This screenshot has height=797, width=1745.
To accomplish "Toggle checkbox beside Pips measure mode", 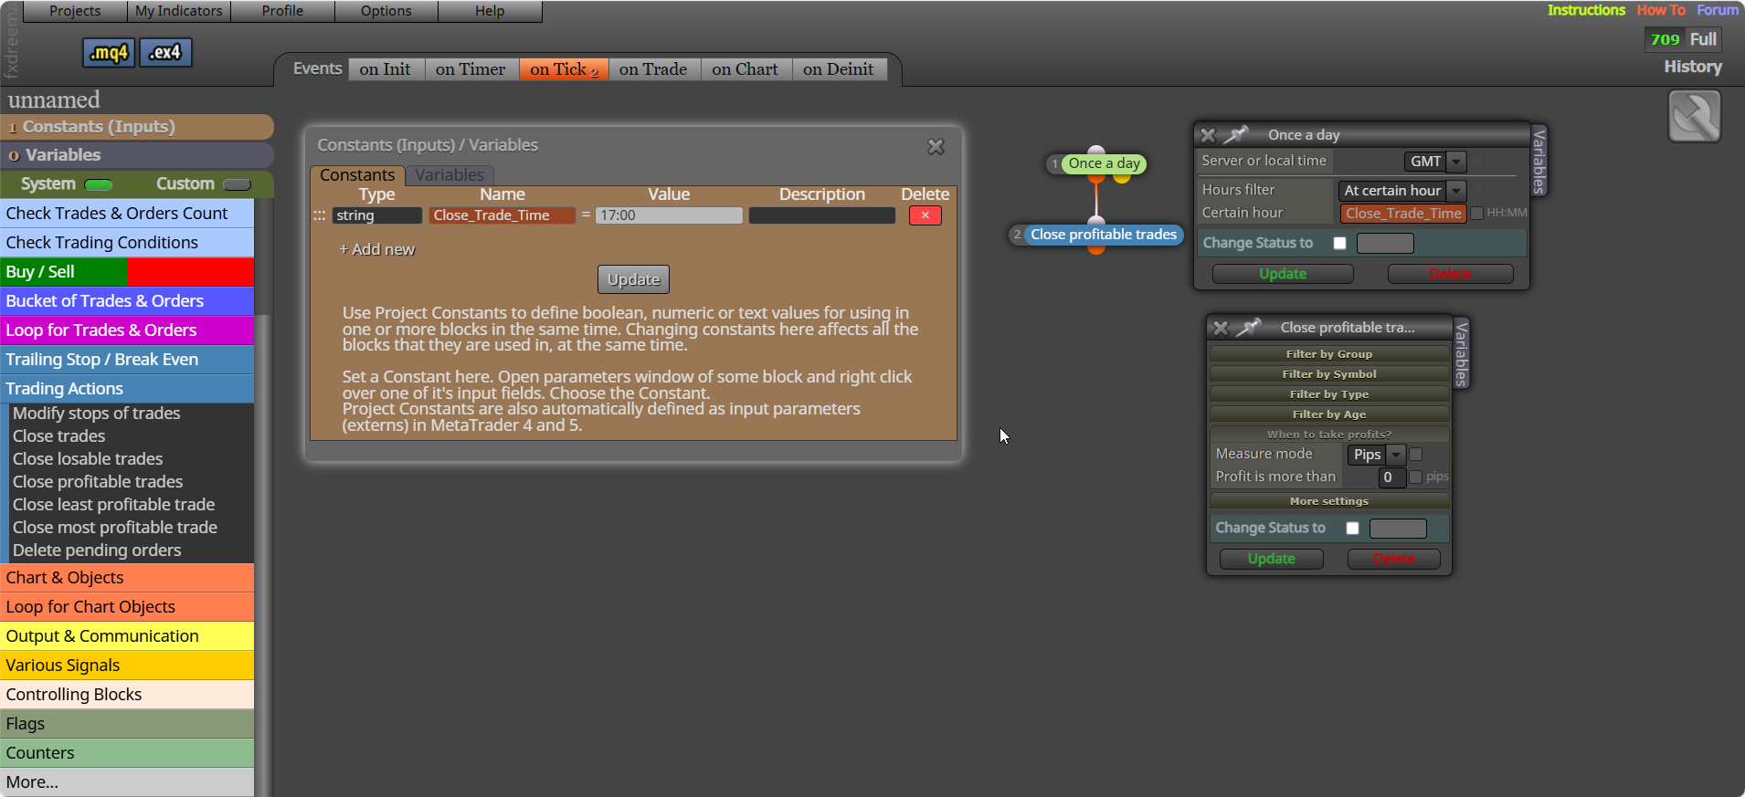I will pos(1415,455).
